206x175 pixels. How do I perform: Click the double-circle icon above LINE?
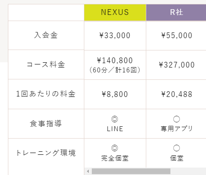(115, 119)
